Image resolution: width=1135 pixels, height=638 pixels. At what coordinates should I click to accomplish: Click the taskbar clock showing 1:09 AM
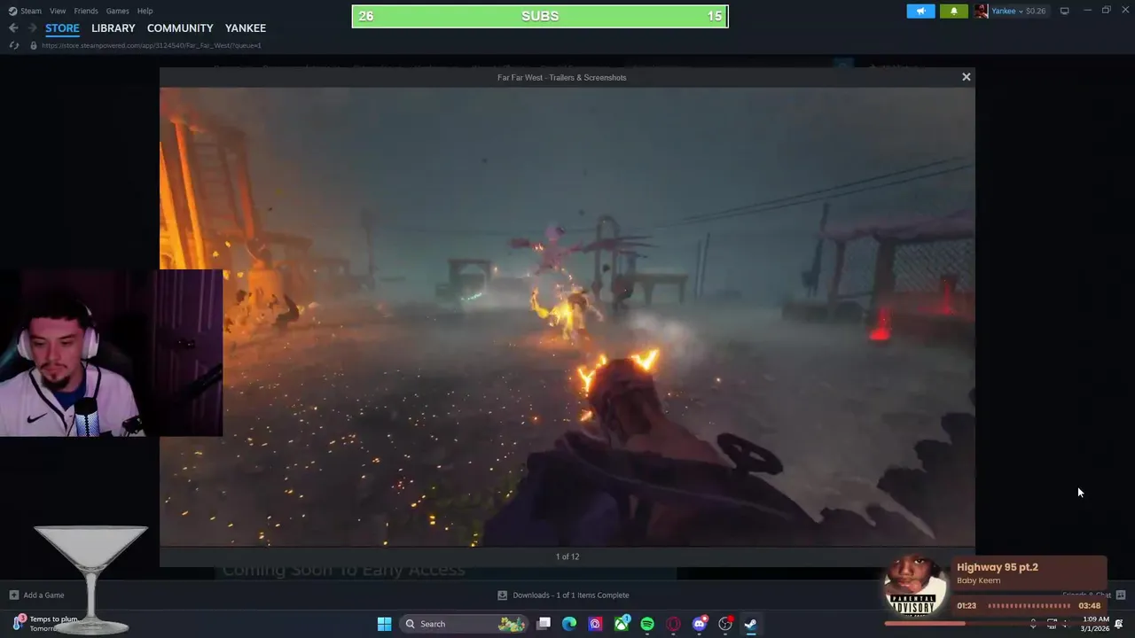coord(1095,624)
